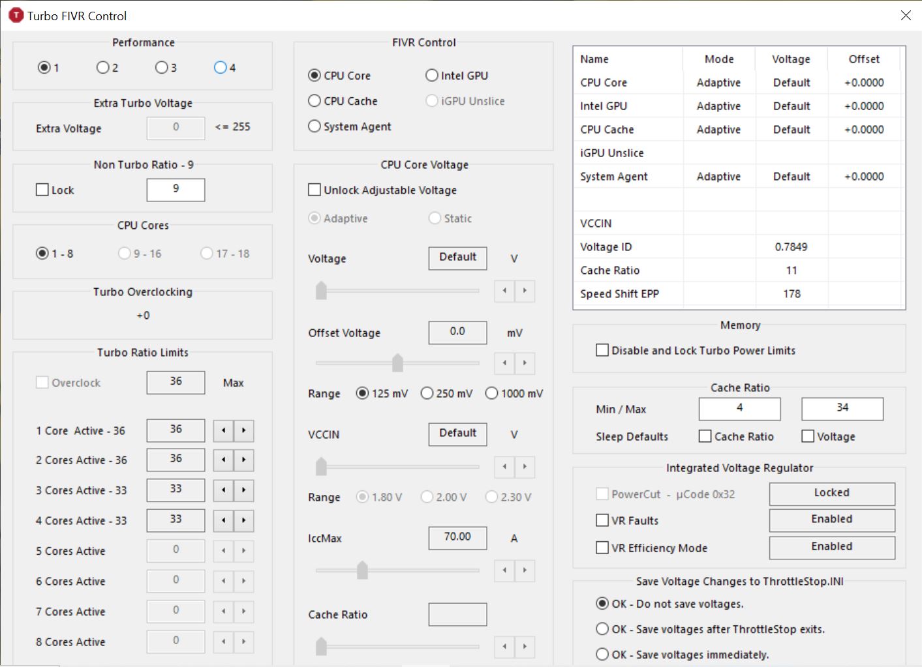Click the IccMax slider thumb
The height and width of the screenshot is (667, 922).
coord(362,571)
